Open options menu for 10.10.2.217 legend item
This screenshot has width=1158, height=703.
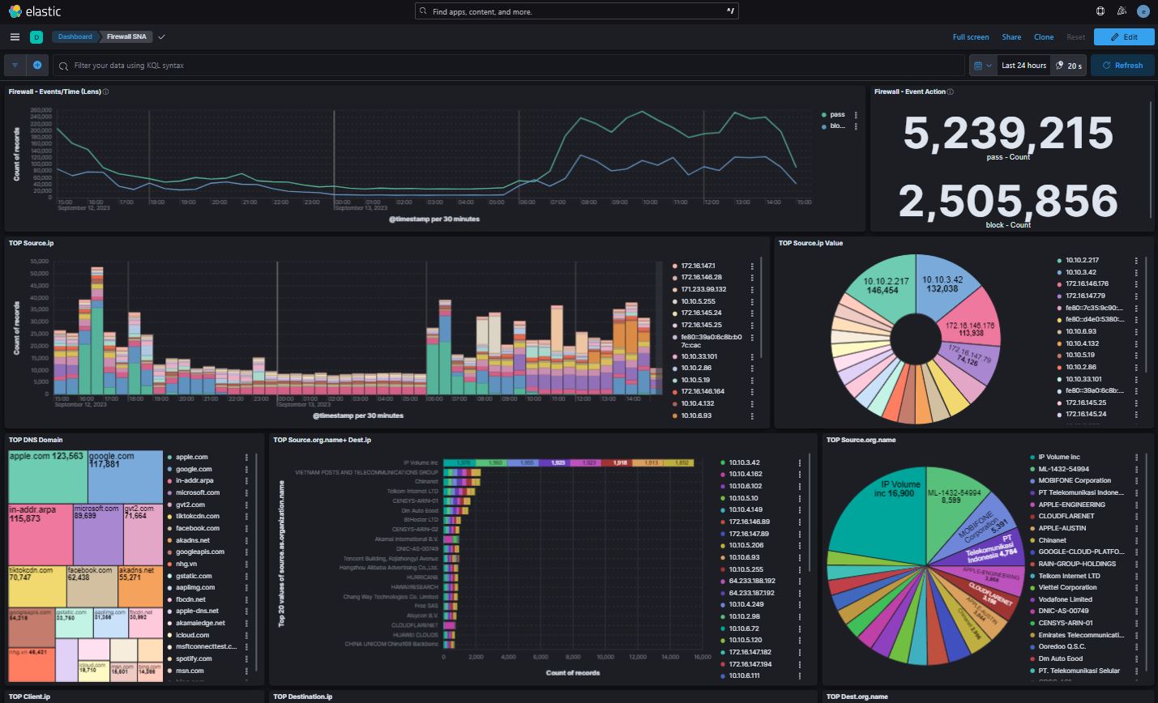(1136, 261)
